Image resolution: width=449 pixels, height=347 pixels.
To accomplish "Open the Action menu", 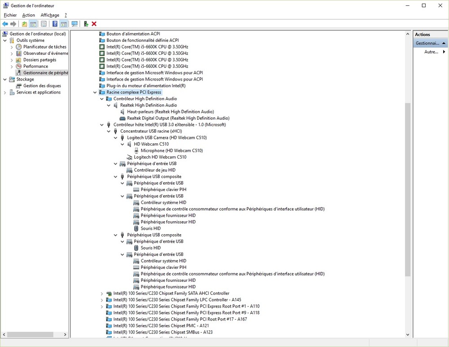I will tap(29, 15).
